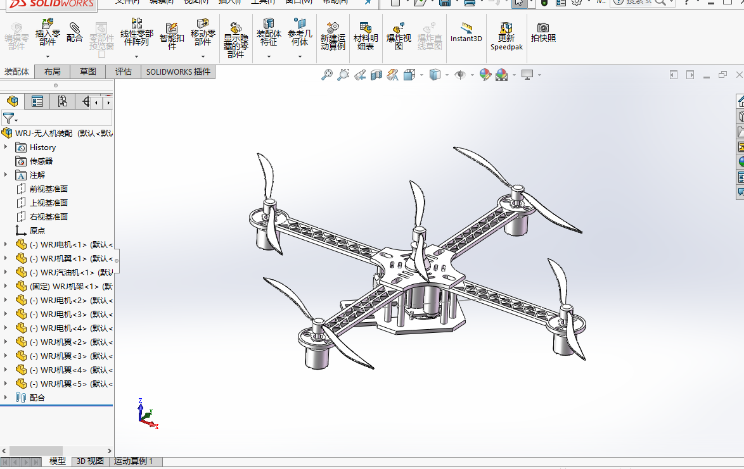Open 装配体特征 dropdown arrow

pyautogui.click(x=269, y=57)
